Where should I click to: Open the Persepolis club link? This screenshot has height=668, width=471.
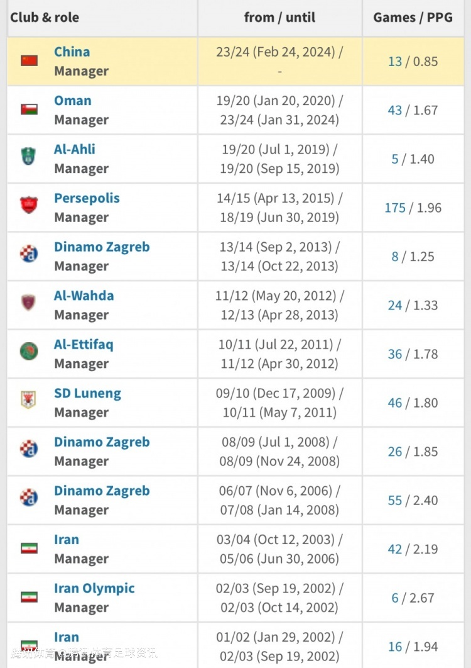[x=87, y=198]
